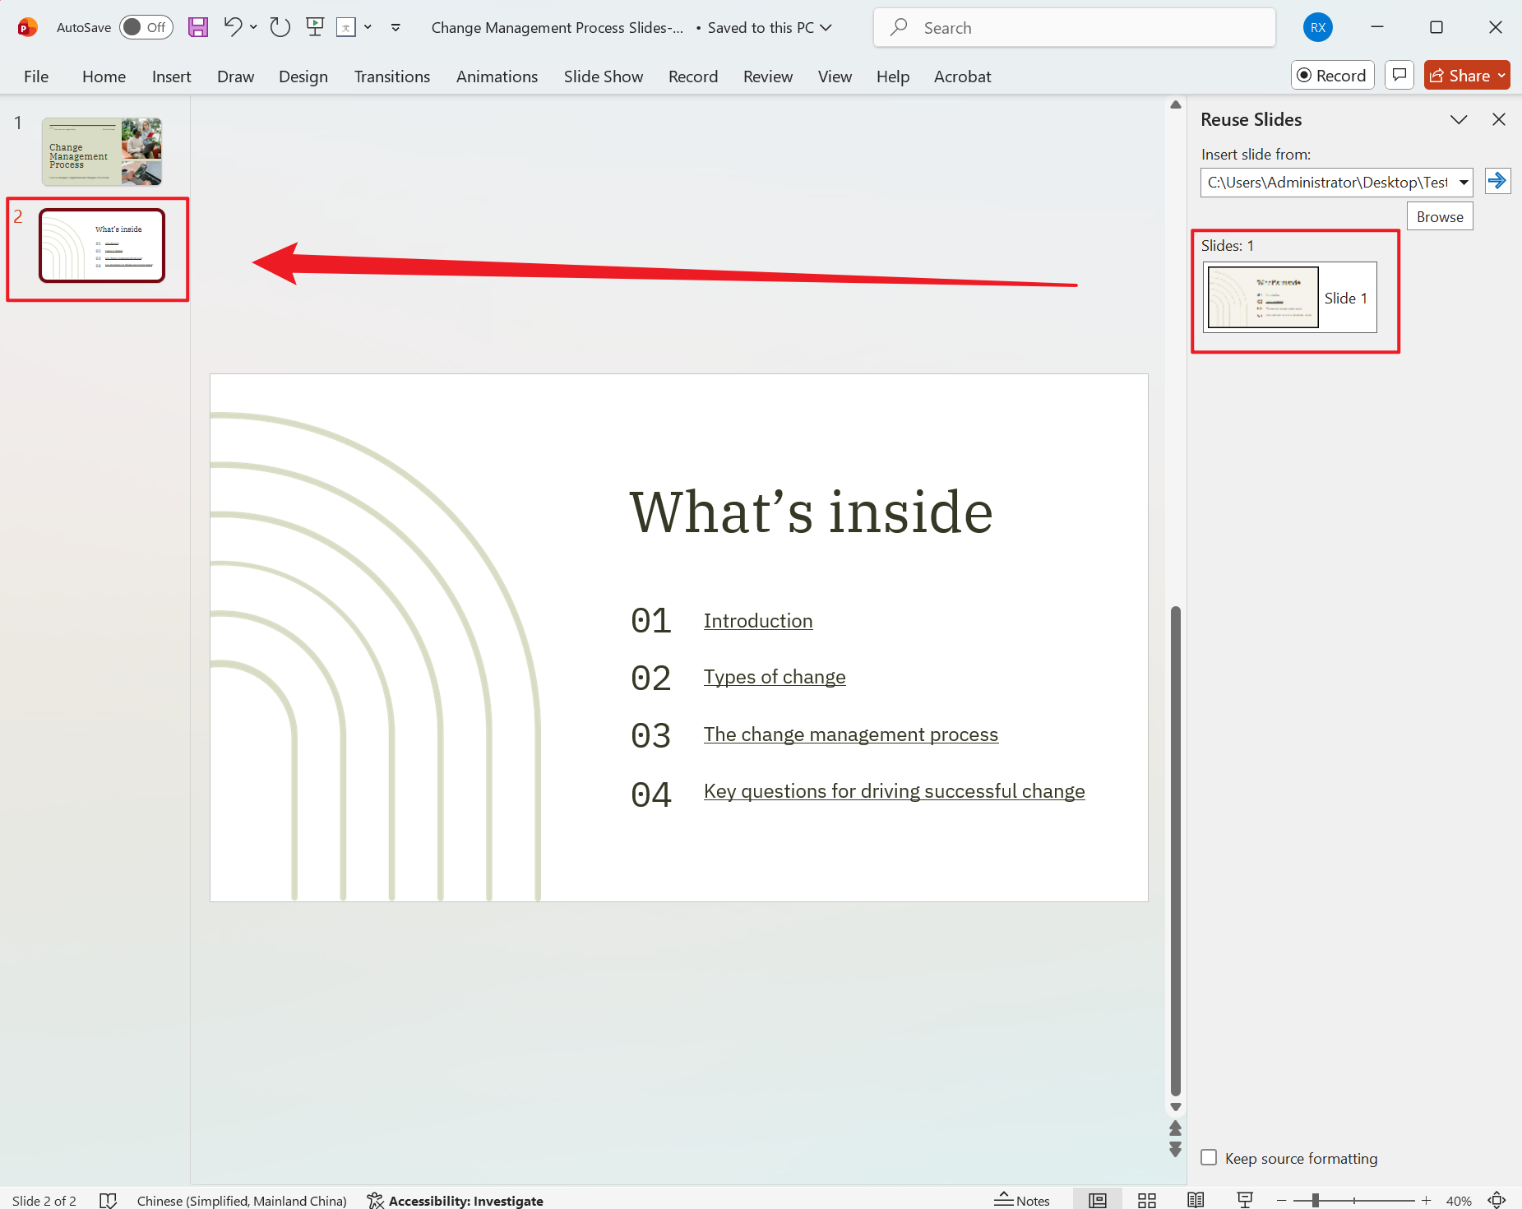Open the Share options
Screen dimensions: 1522x1209
coord(1466,75)
